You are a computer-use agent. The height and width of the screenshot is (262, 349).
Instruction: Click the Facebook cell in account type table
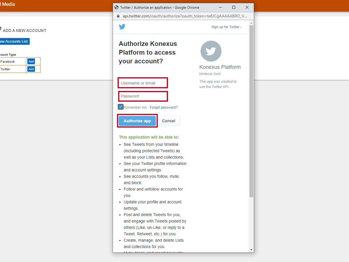coord(13,62)
